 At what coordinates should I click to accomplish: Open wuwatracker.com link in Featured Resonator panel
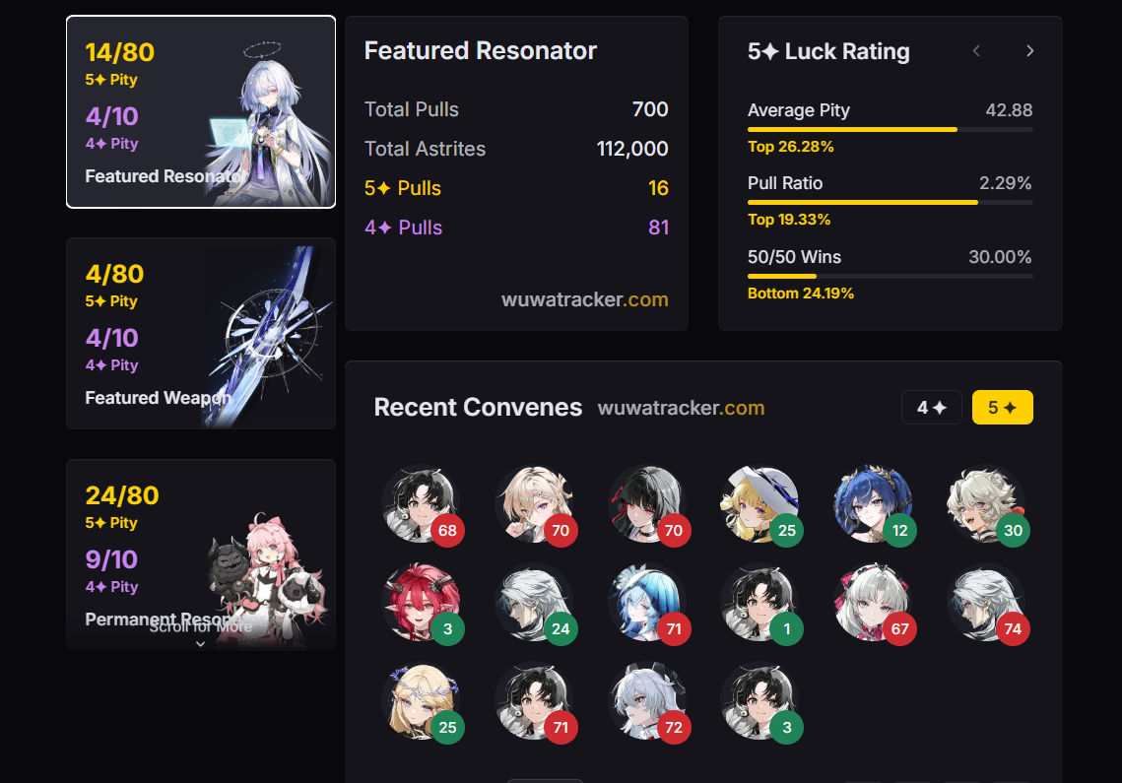tap(584, 299)
